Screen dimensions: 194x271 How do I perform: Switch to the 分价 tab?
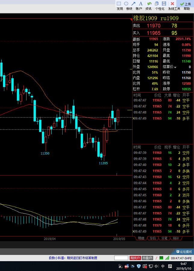(x=153, y=238)
